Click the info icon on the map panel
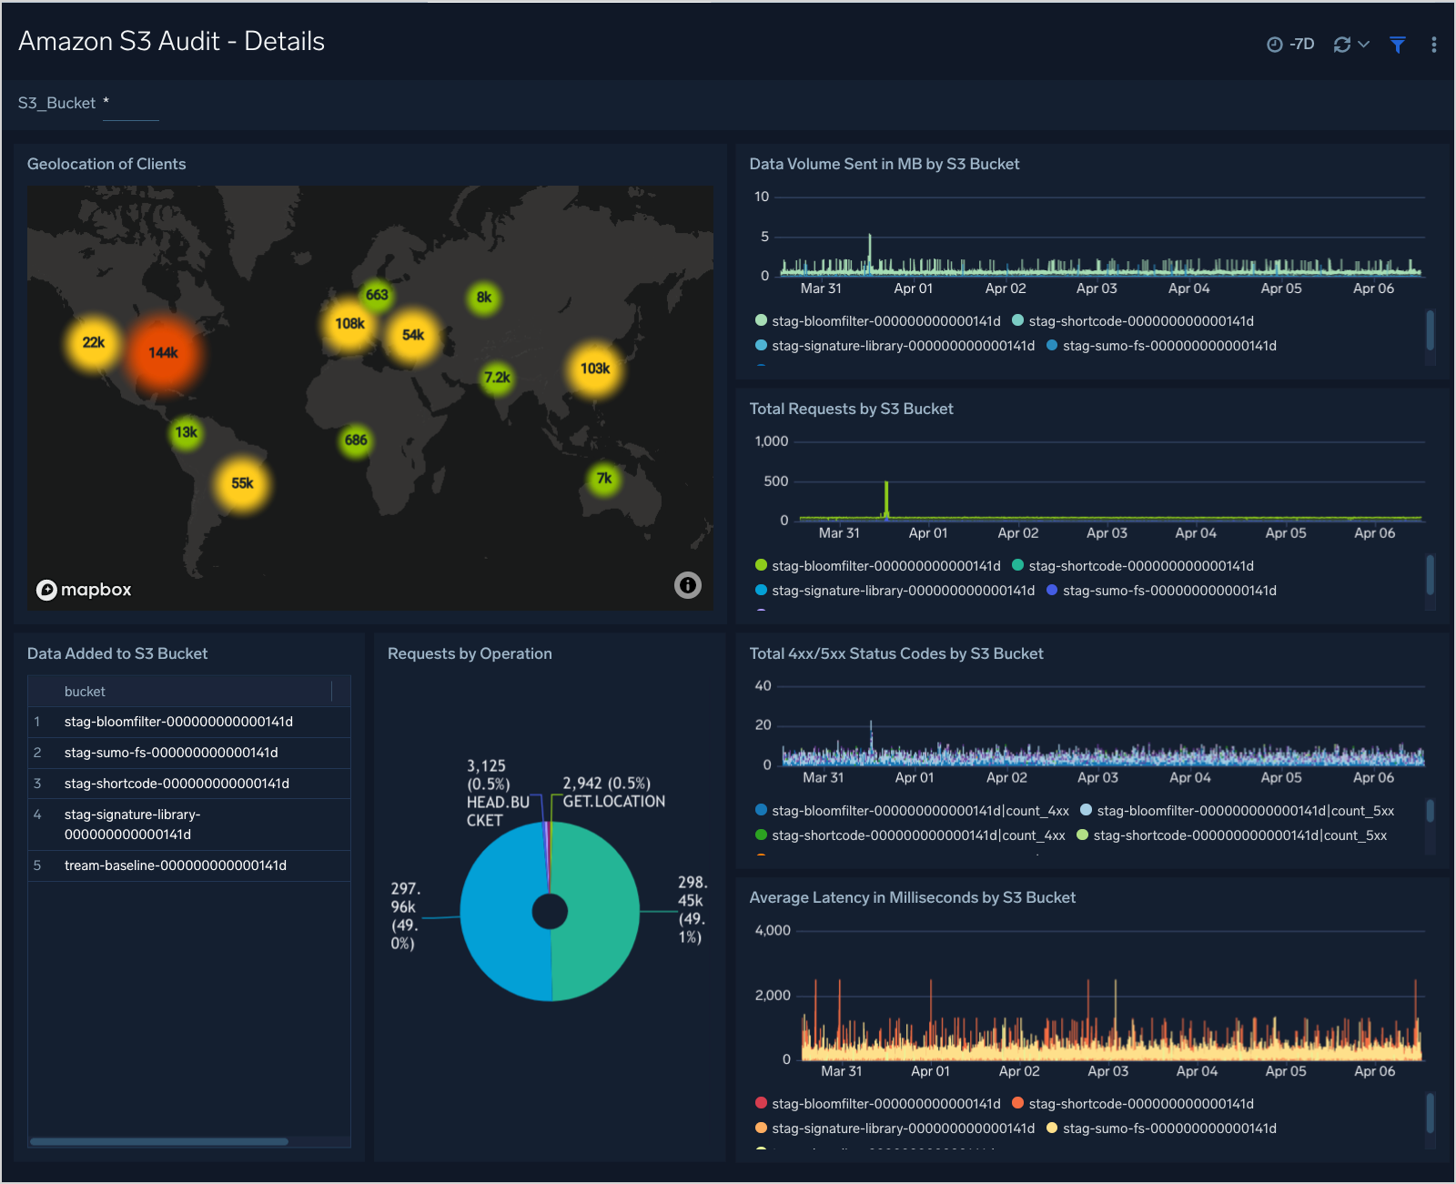This screenshot has width=1456, height=1184. (x=688, y=585)
